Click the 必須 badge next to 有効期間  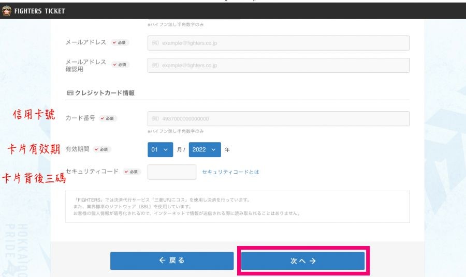click(101, 149)
